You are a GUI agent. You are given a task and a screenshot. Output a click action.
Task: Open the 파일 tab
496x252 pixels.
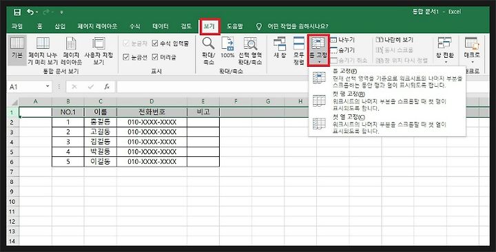[17, 26]
